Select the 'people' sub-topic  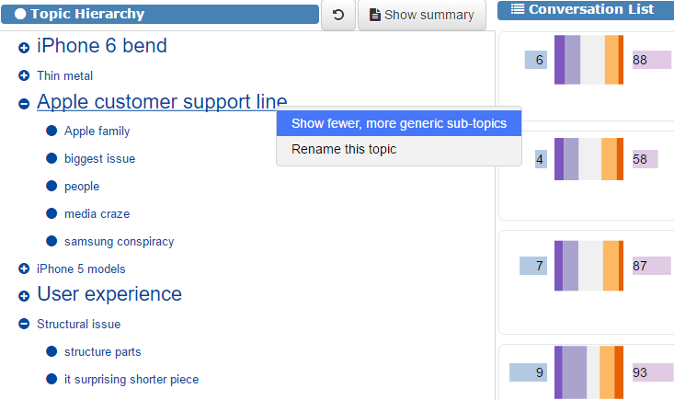tap(82, 187)
